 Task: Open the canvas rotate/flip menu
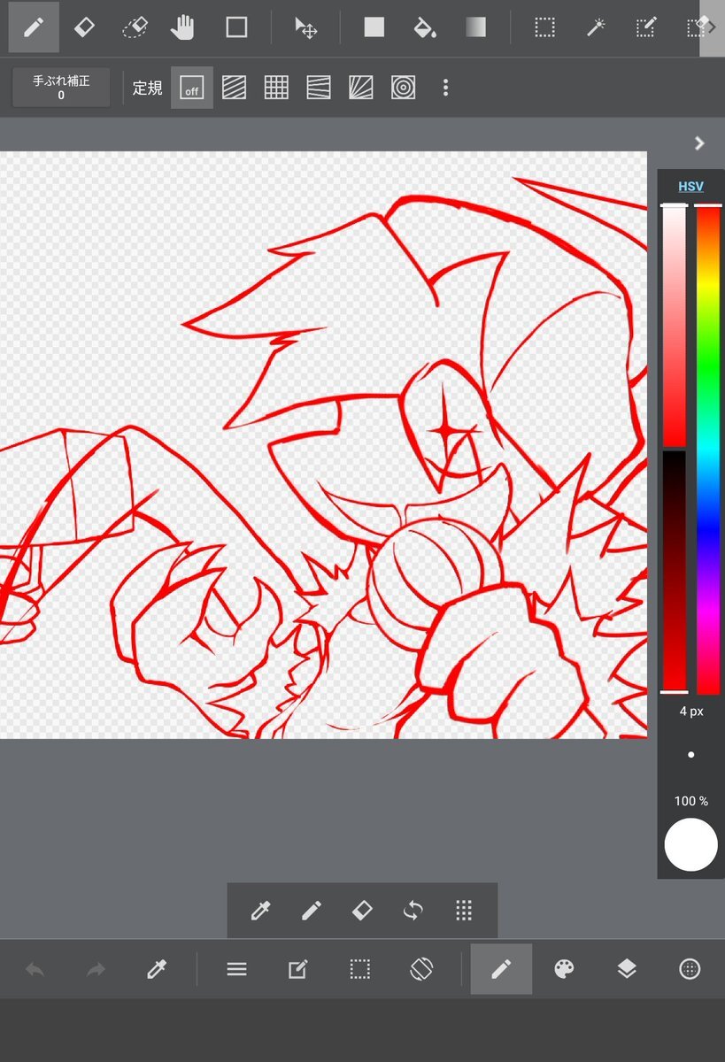[x=420, y=970]
